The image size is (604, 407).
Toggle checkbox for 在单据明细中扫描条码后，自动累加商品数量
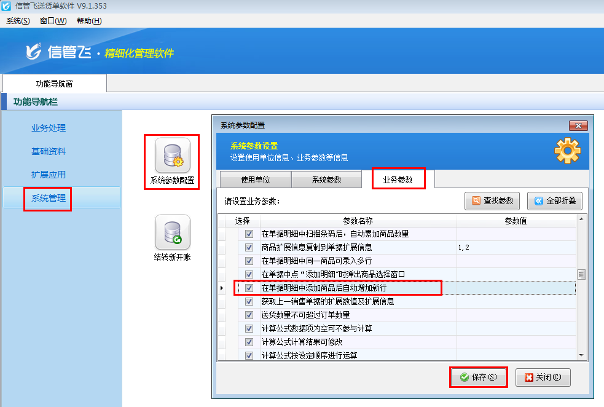(249, 234)
